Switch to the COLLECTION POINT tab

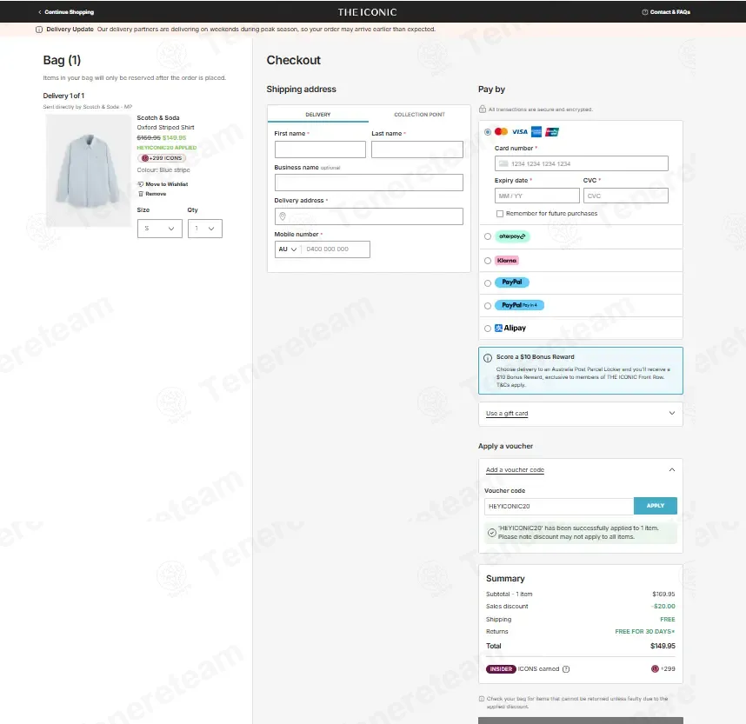[419, 115]
